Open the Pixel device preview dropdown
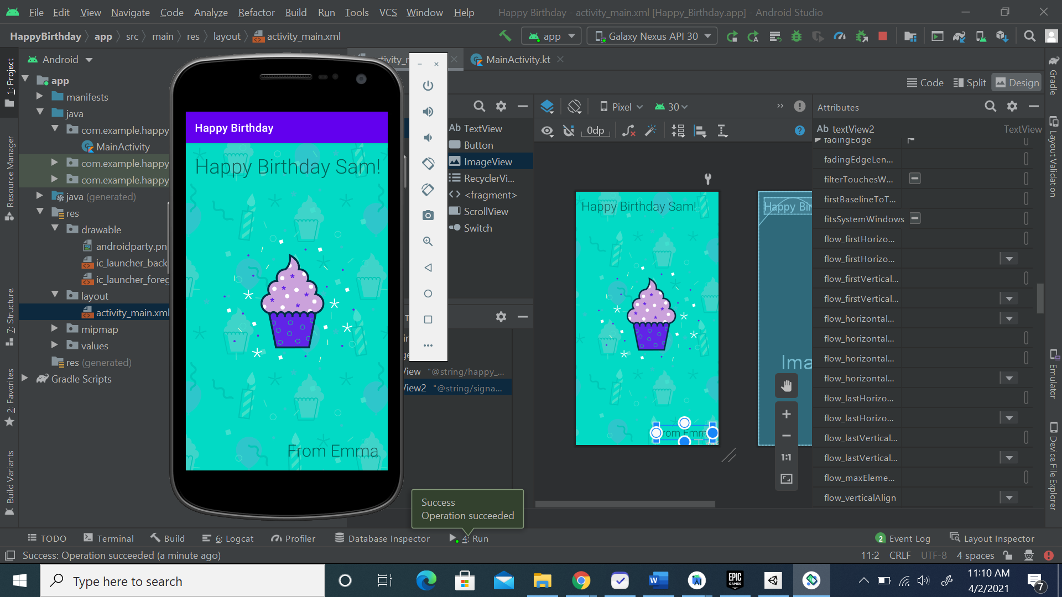This screenshot has width=1062, height=597. (x=622, y=107)
